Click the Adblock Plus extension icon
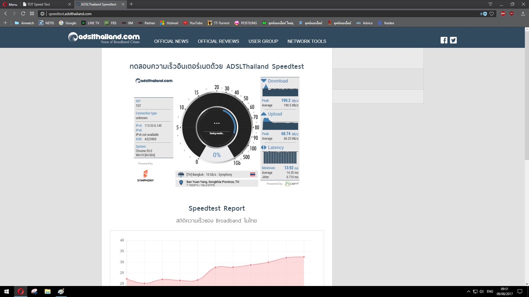 (x=503, y=13)
